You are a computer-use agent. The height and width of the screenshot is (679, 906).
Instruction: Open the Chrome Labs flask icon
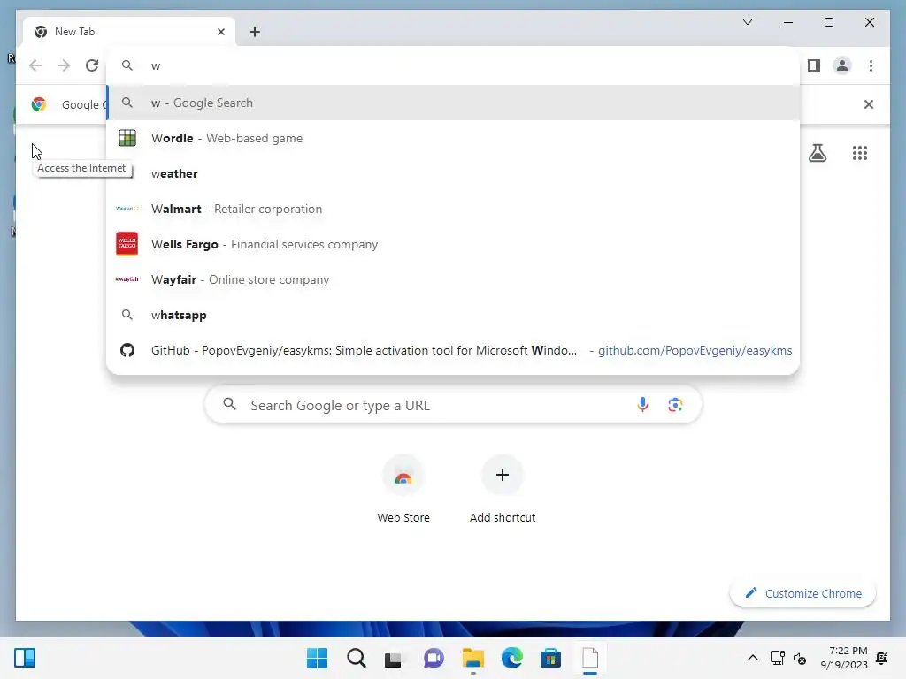click(x=817, y=152)
